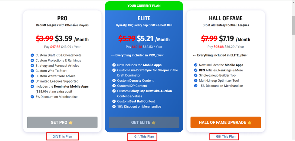Click the ELITE plan heading
295x141 pixels.
pyautogui.click(x=144, y=18)
